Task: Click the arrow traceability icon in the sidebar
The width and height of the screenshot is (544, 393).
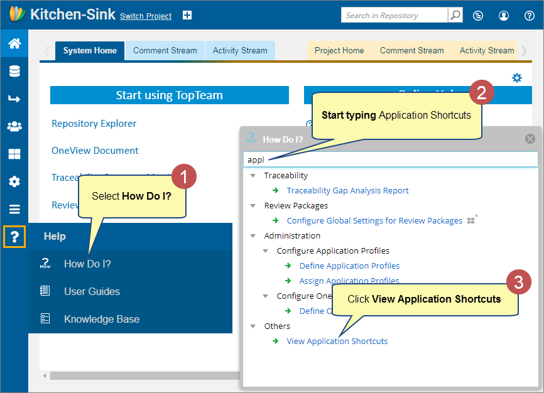Action: coord(14,99)
